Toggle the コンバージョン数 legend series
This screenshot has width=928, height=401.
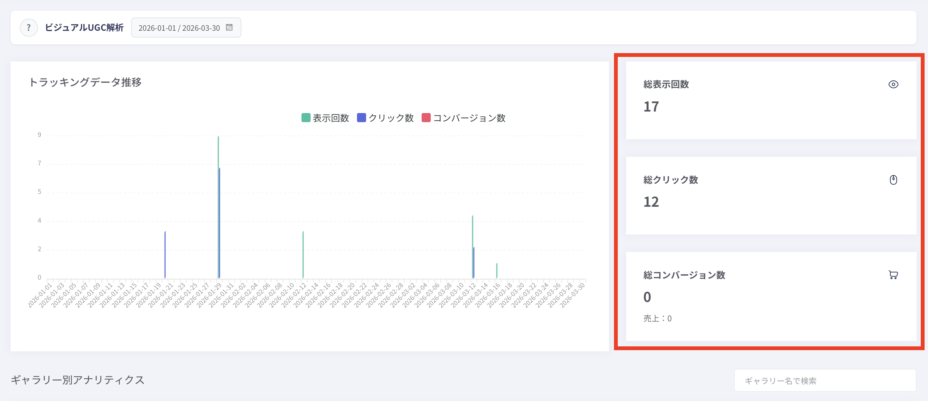(x=464, y=118)
